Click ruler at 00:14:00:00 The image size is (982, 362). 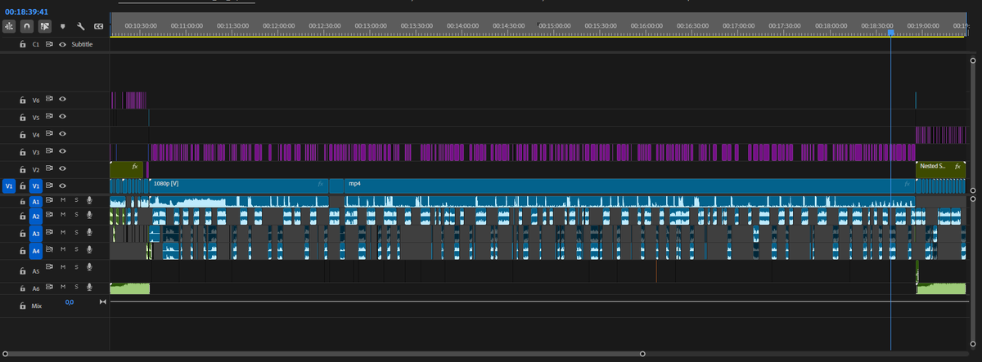click(x=462, y=26)
